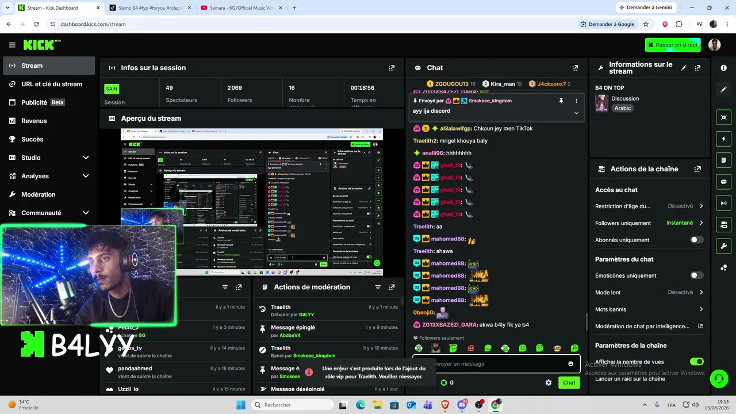
Task: Toggle the wrench widget in right rail
Action: click(723, 246)
